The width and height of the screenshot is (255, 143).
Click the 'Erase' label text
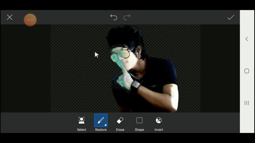120,130
